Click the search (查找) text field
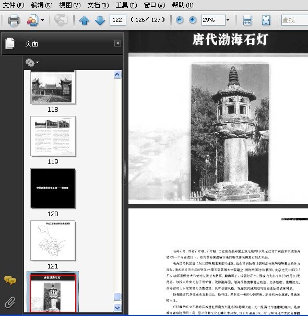Viewport: 308px width, 316px height. point(294,20)
